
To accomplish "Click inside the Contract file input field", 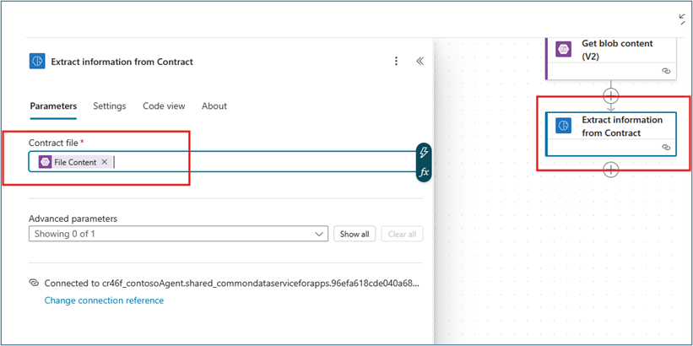I will pos(222,162).
